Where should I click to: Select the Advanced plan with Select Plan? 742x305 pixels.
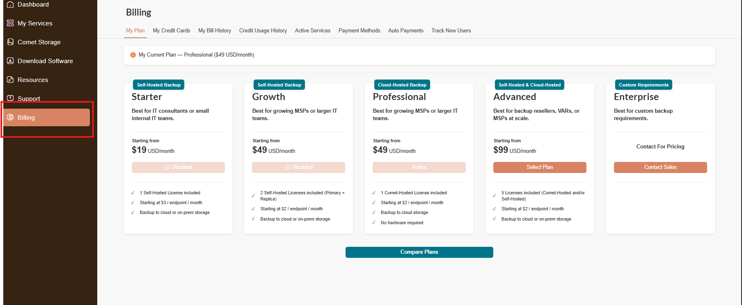[540, 167]
